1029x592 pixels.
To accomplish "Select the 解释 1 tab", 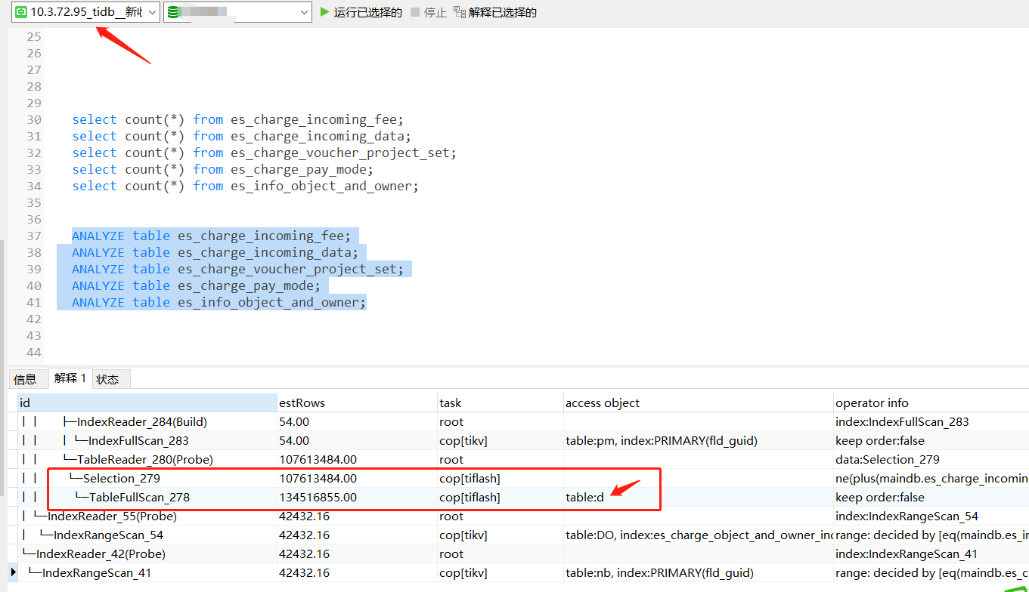I will tap(70, 378).
